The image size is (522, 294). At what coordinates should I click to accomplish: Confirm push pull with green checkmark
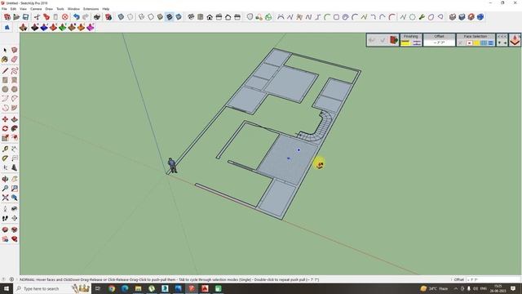pyautogui.click(x=383, y=40)
